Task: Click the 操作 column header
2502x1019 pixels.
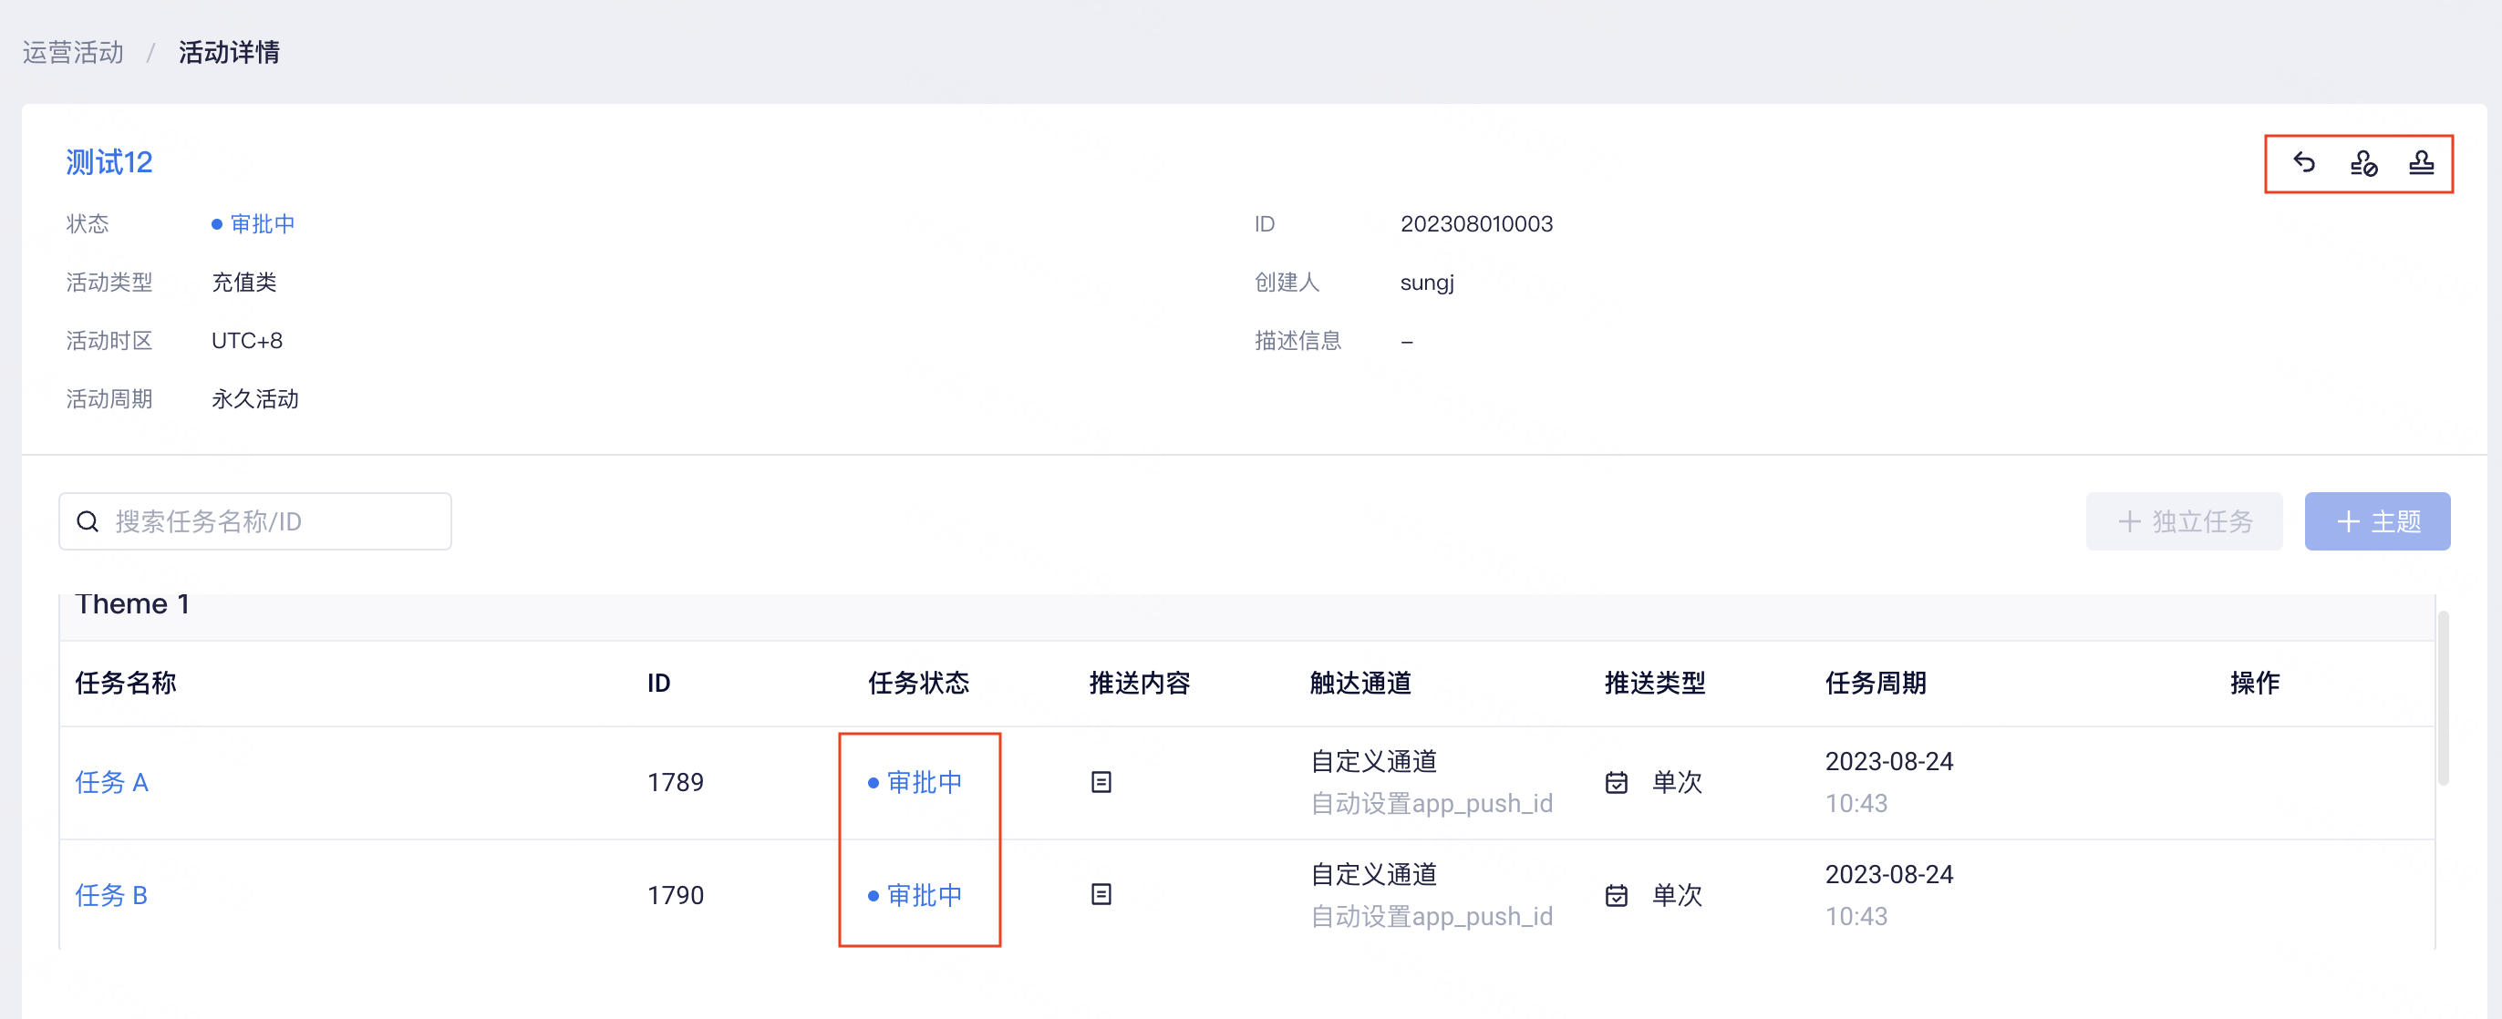Action: pos(2255,684)
